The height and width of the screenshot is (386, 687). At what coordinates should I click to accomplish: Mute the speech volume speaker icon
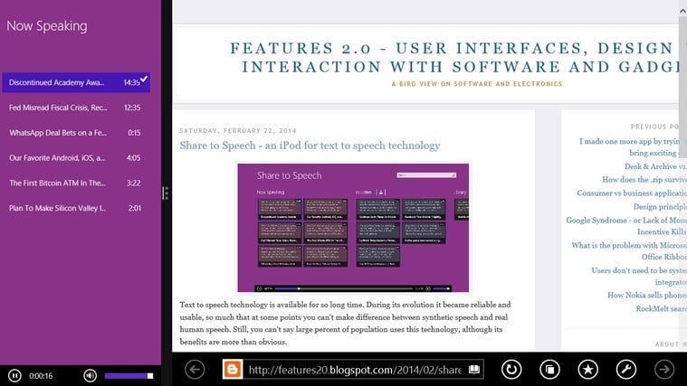coord(90,375)
